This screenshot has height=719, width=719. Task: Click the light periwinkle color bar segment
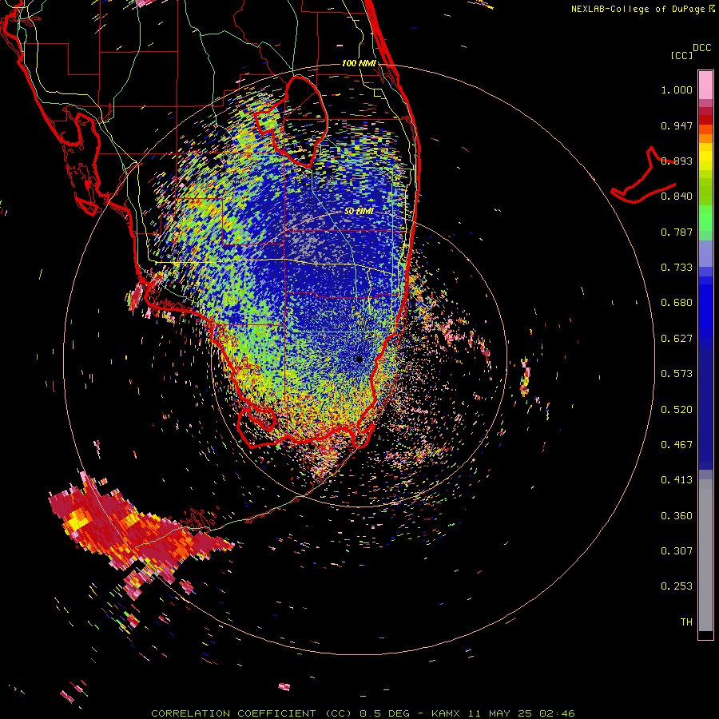coord(705,253)
